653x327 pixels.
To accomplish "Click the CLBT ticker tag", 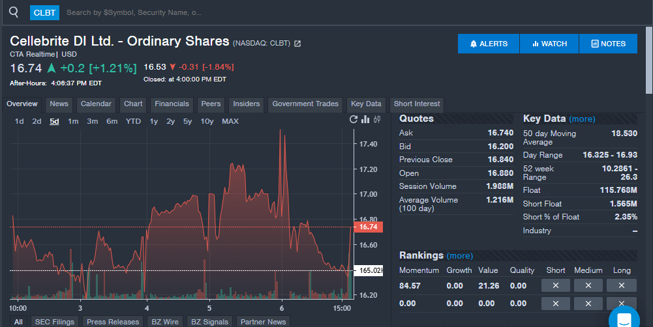I will point(44,13).
